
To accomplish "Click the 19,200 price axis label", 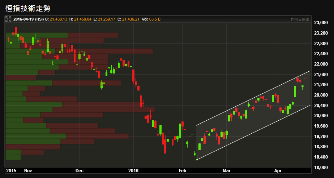I will click(321, 136).
